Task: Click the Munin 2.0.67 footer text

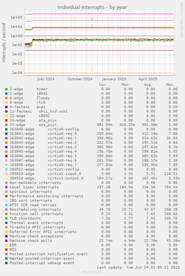Action: coord(92,272)
